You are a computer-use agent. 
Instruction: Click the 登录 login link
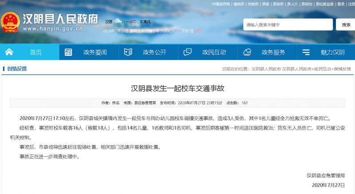[x=340, y=4]
